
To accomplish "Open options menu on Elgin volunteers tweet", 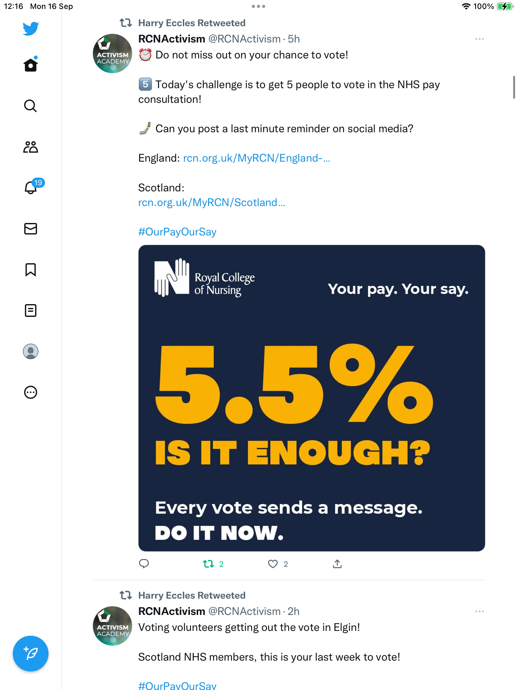I will 480,611.
